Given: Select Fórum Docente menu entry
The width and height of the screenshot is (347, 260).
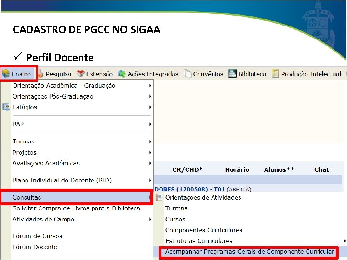Looking at the screenshot, I should click(77, 247).
